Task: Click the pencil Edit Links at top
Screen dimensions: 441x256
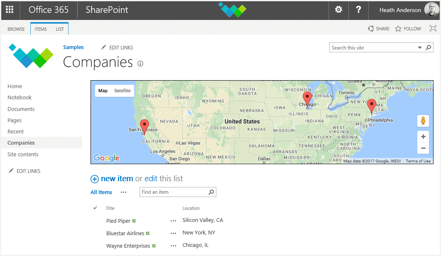Action: (117, 48)
